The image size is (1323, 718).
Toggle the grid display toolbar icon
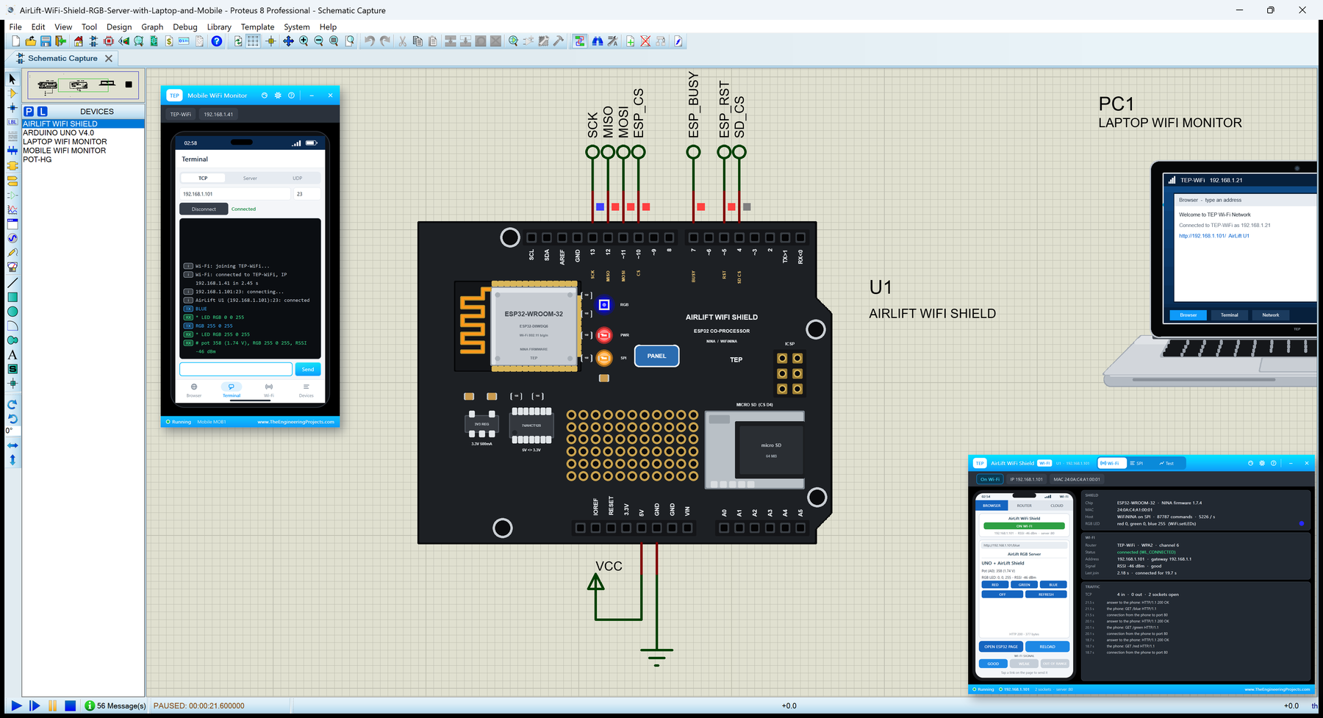[x=254, y=41]
